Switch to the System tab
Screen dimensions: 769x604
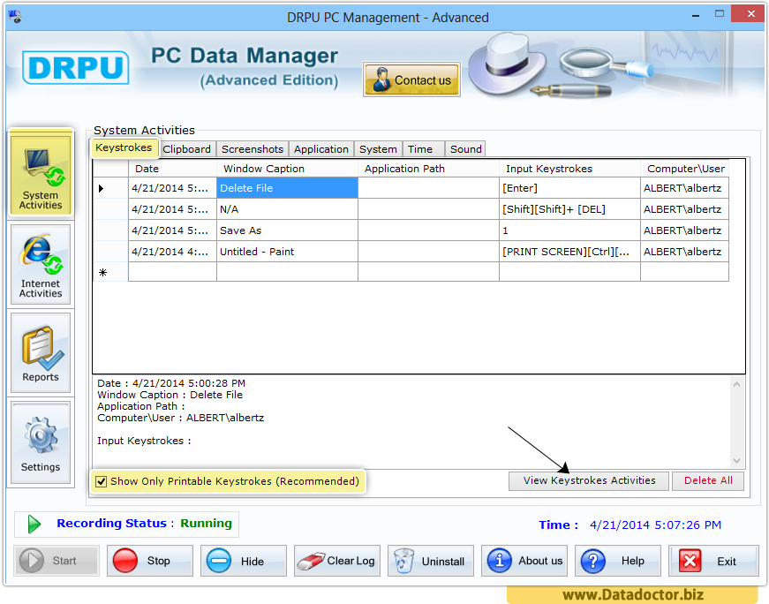point(378,149)
